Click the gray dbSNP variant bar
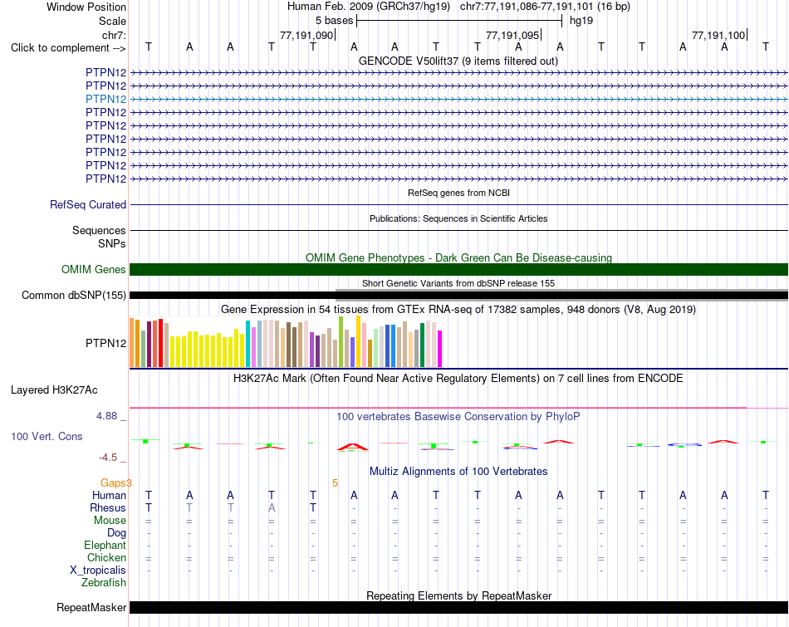 tap(561, 296)
